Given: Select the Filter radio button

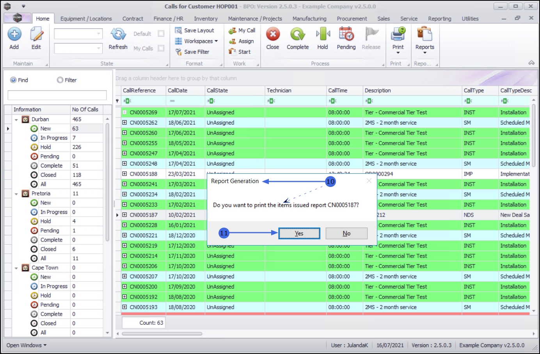Looking at the screenshot, I should [x=60, y=80].
